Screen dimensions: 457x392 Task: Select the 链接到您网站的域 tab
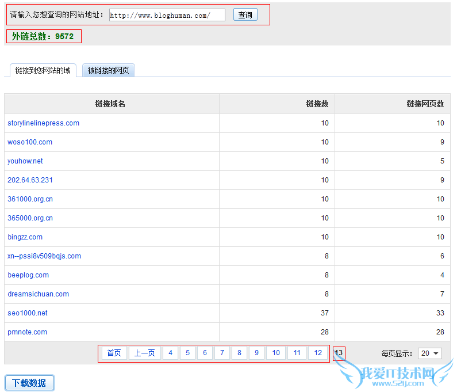click(x=43, y=70)
